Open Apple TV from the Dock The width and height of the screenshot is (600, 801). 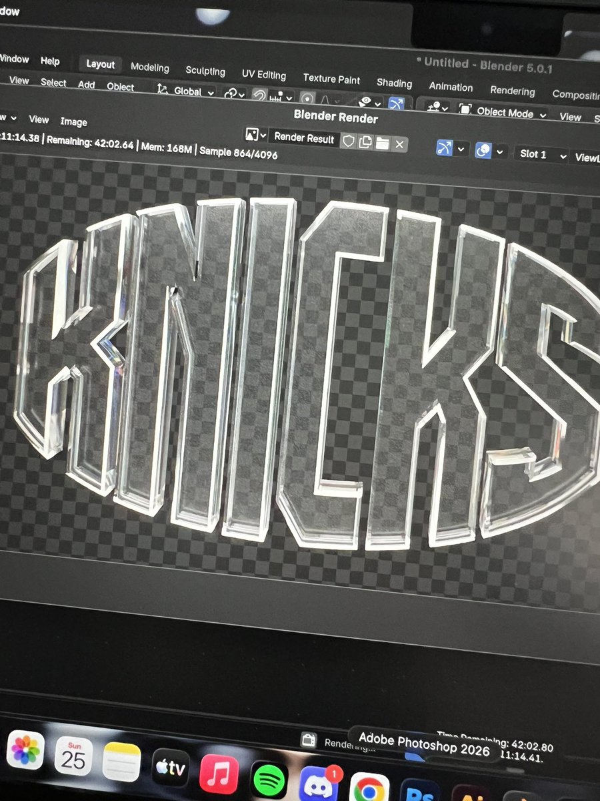[x=170, y=768]
